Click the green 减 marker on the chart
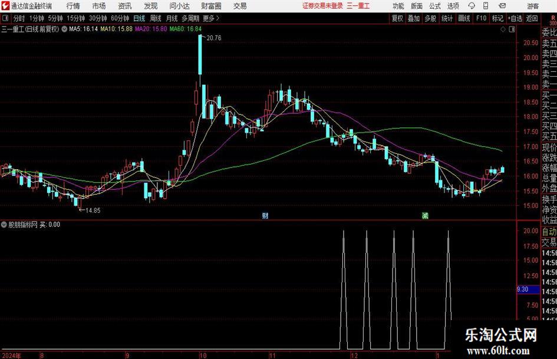Viewport: 557px width, 359px height. point(425,216)
